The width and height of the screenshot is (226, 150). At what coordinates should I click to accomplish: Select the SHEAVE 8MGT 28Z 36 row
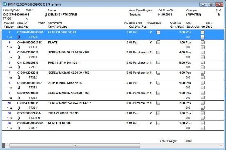click(113, 115)
